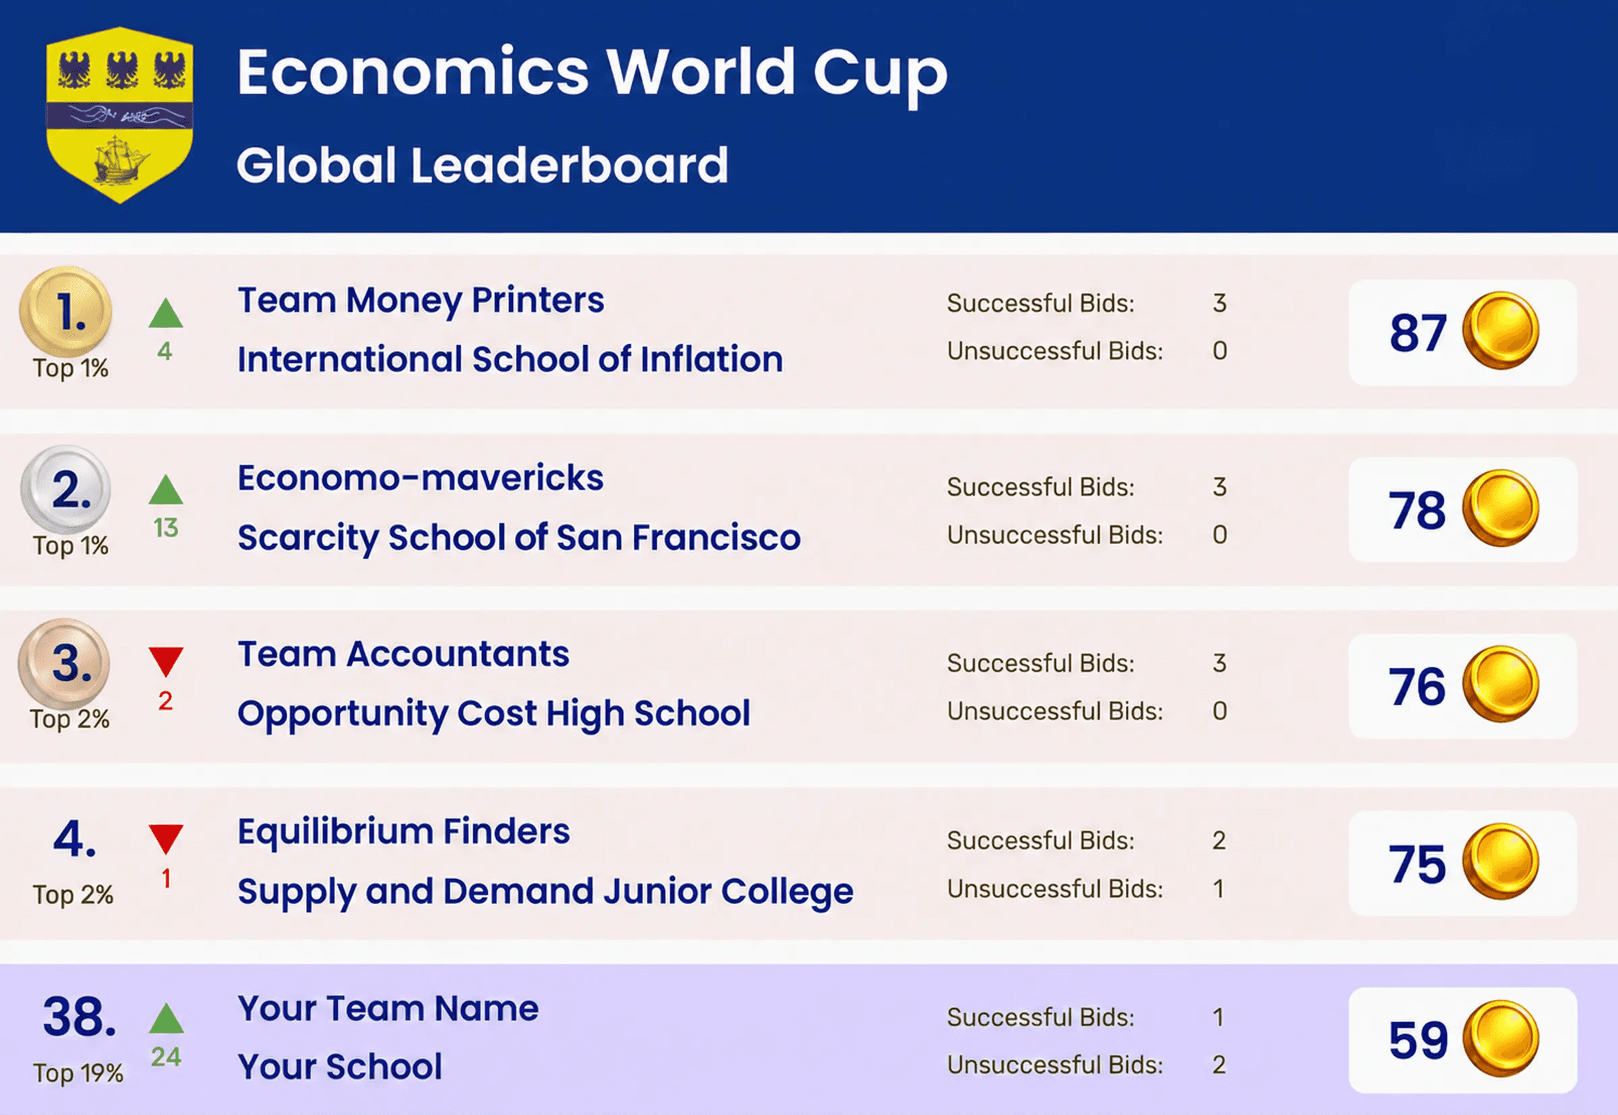Click the gold coin beside score 59
This screenshot has height=1115, width=1618.
click(1501, 1039)
